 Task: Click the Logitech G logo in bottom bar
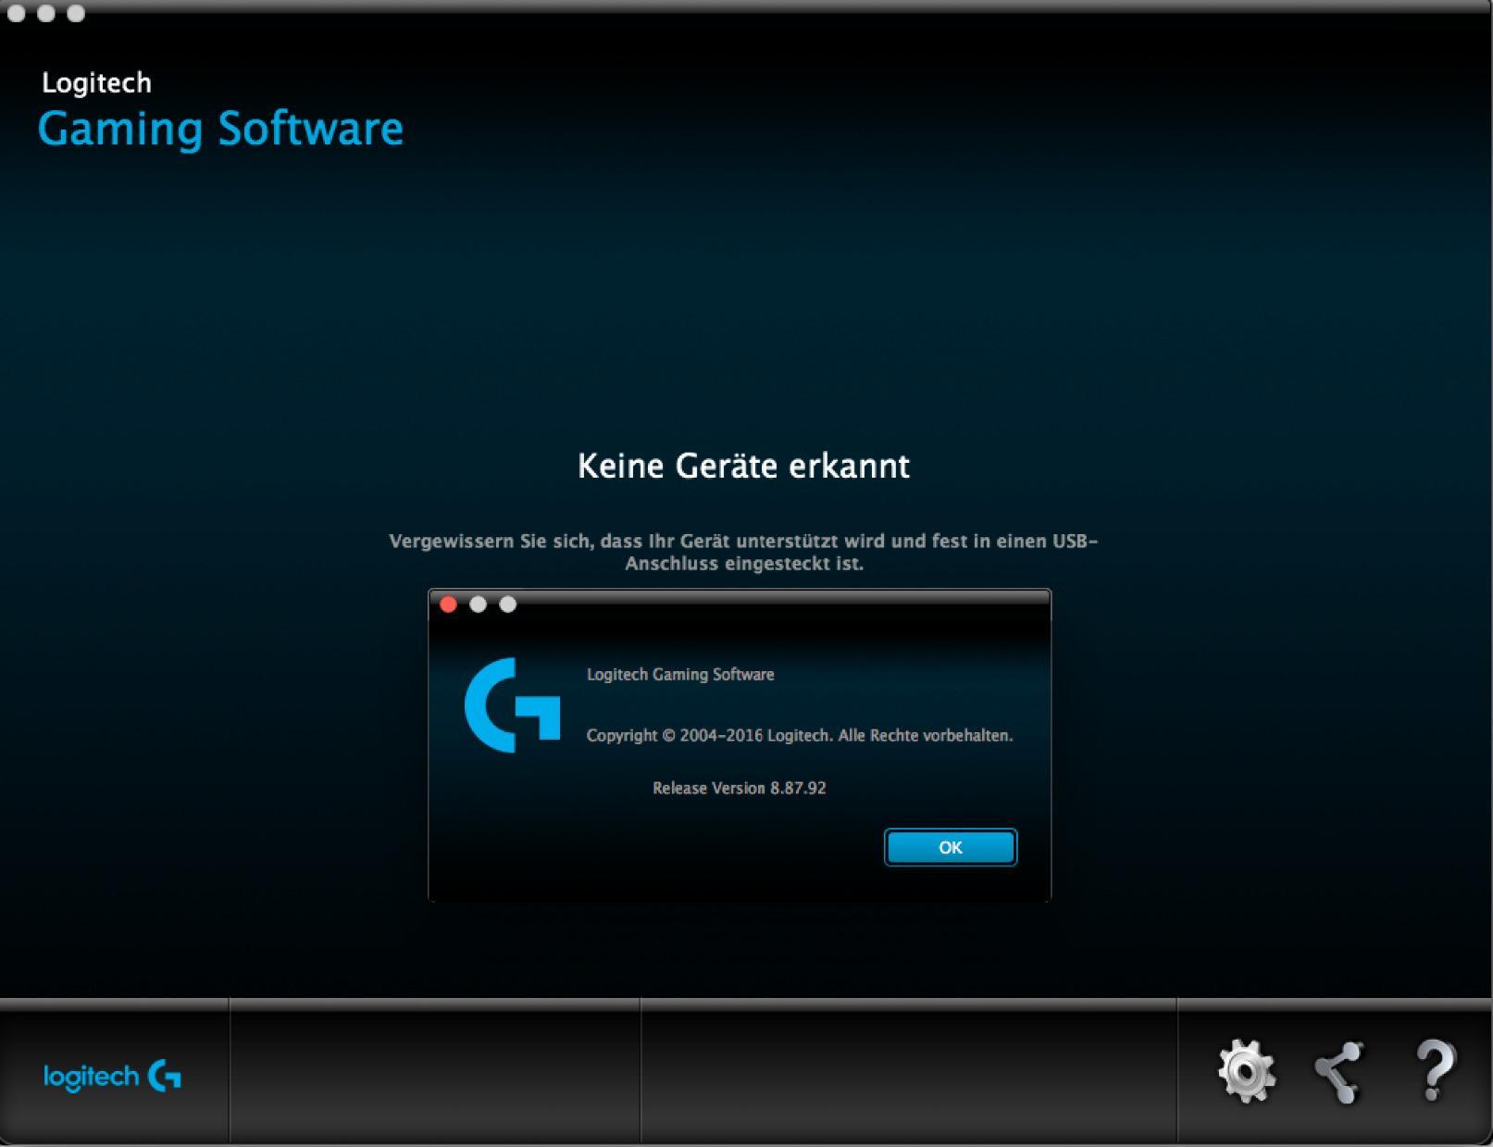click(x=112, y=1076)
